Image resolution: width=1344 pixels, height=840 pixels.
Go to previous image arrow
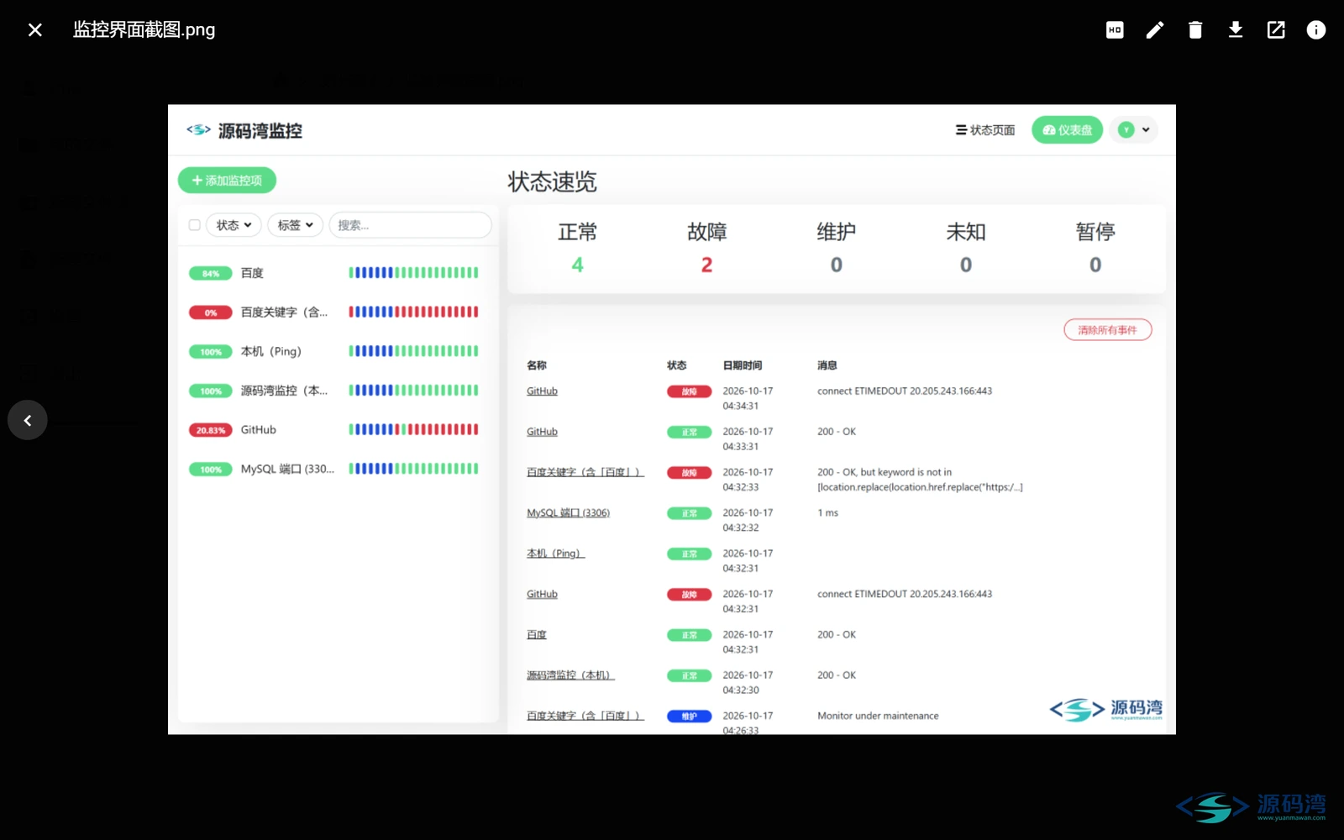coord(28,420)
